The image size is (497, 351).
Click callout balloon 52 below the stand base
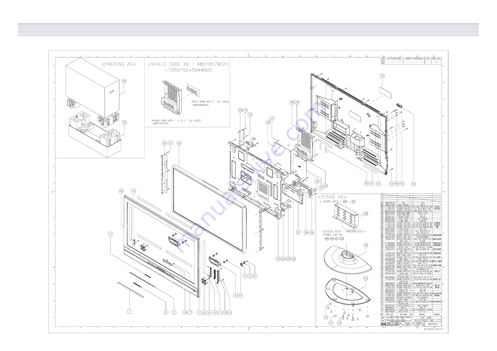[x=326, y=317]
